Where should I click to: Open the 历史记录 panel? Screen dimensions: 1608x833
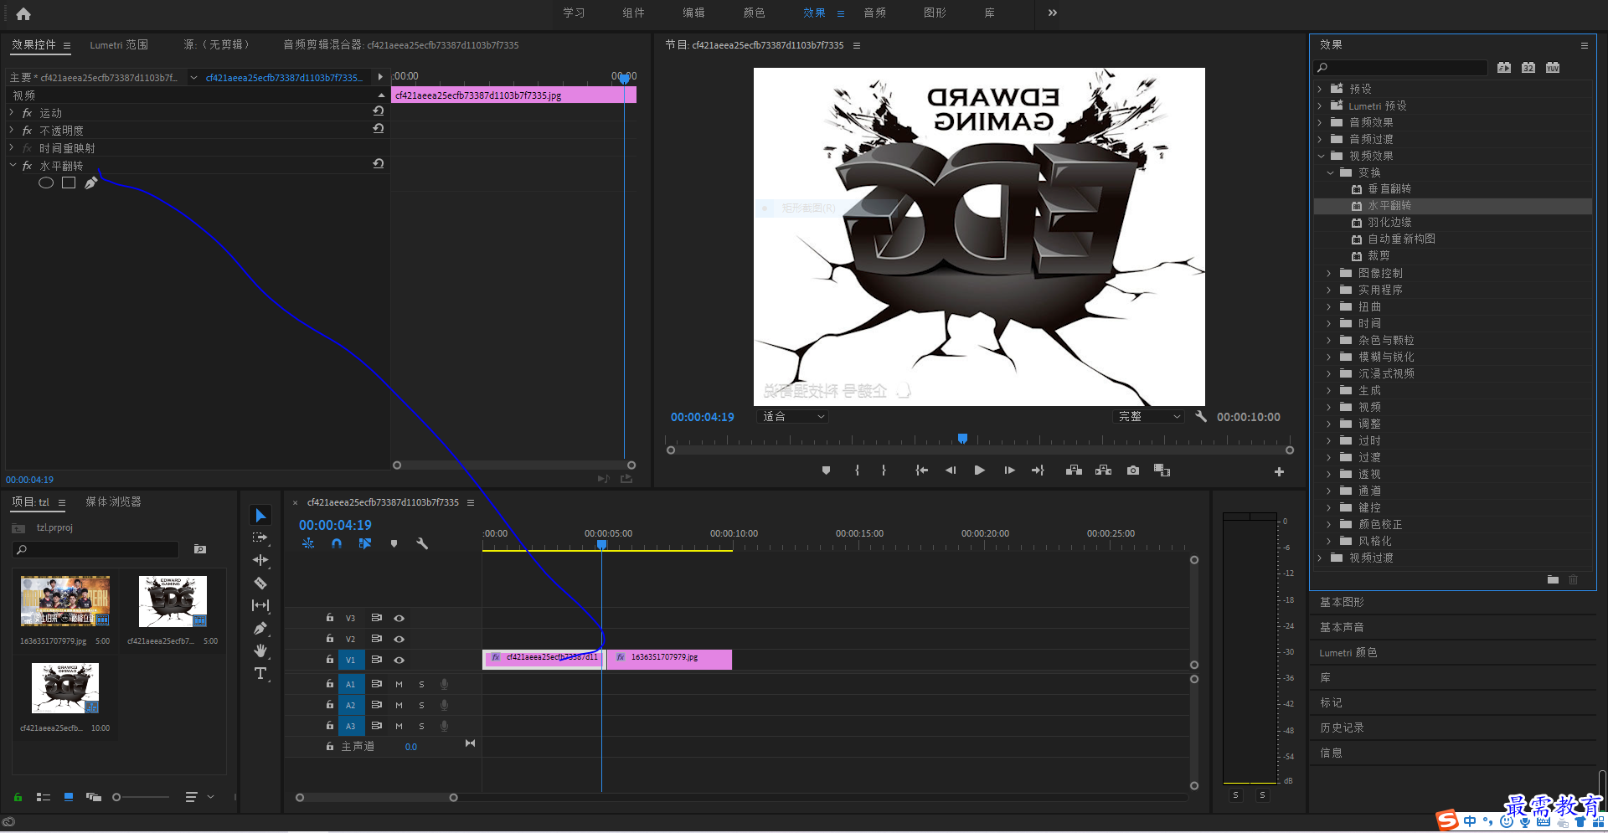coord(1342,728)
